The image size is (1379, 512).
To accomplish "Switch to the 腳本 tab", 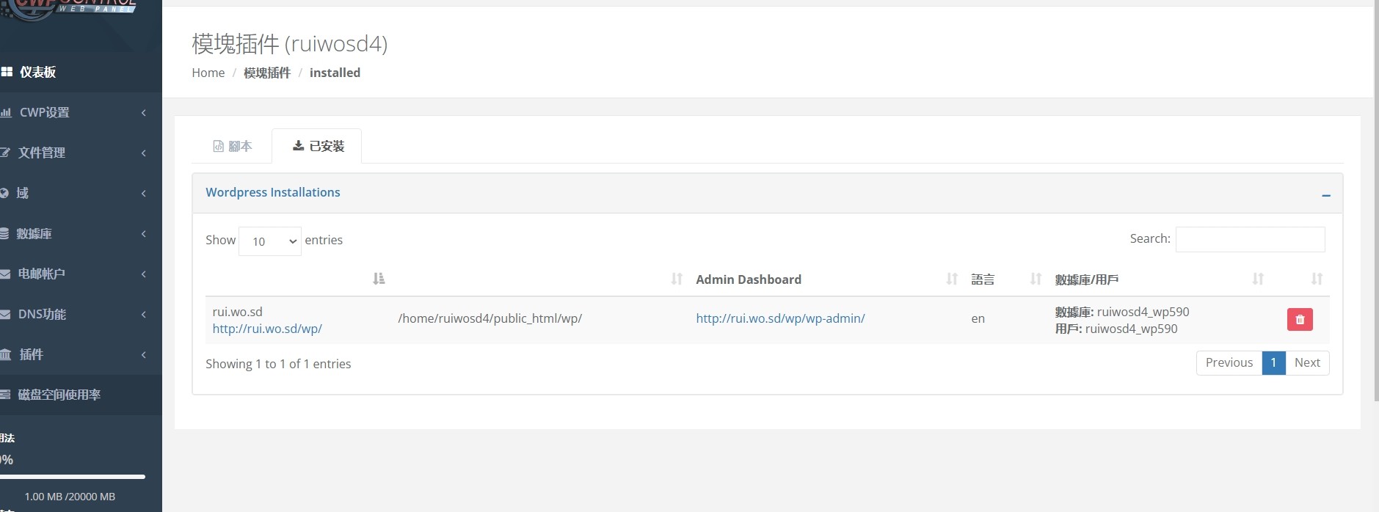I will (x=232, y=146).
